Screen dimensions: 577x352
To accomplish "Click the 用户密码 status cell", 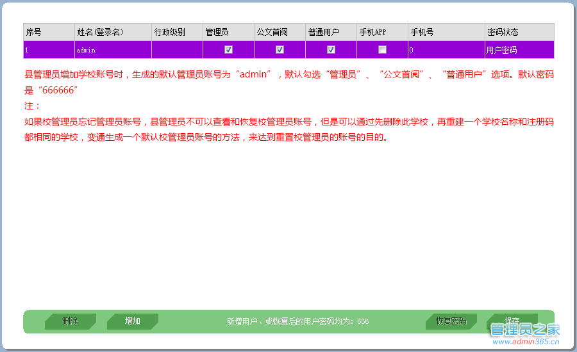I will pyautogui.click(x=519, y=50).
